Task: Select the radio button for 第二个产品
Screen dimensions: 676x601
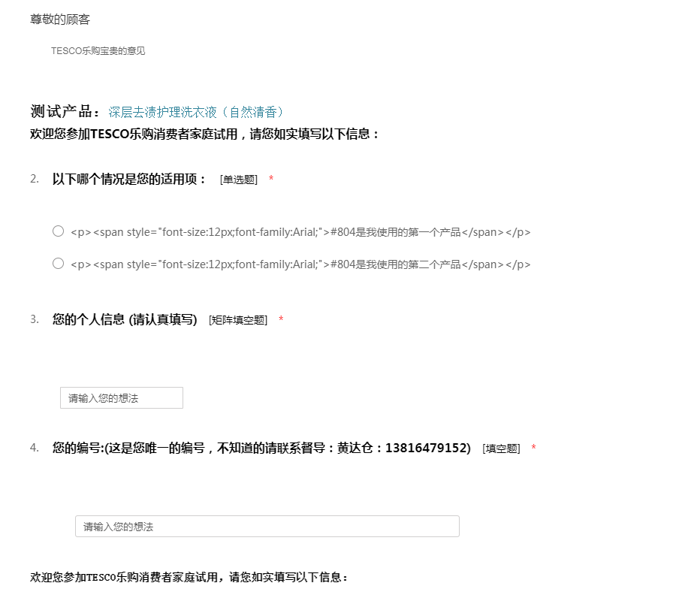Action: click(58, 264)
